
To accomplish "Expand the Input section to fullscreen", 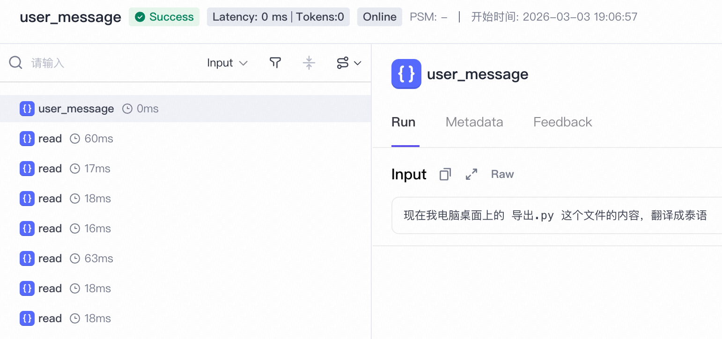I will [472, 174].
